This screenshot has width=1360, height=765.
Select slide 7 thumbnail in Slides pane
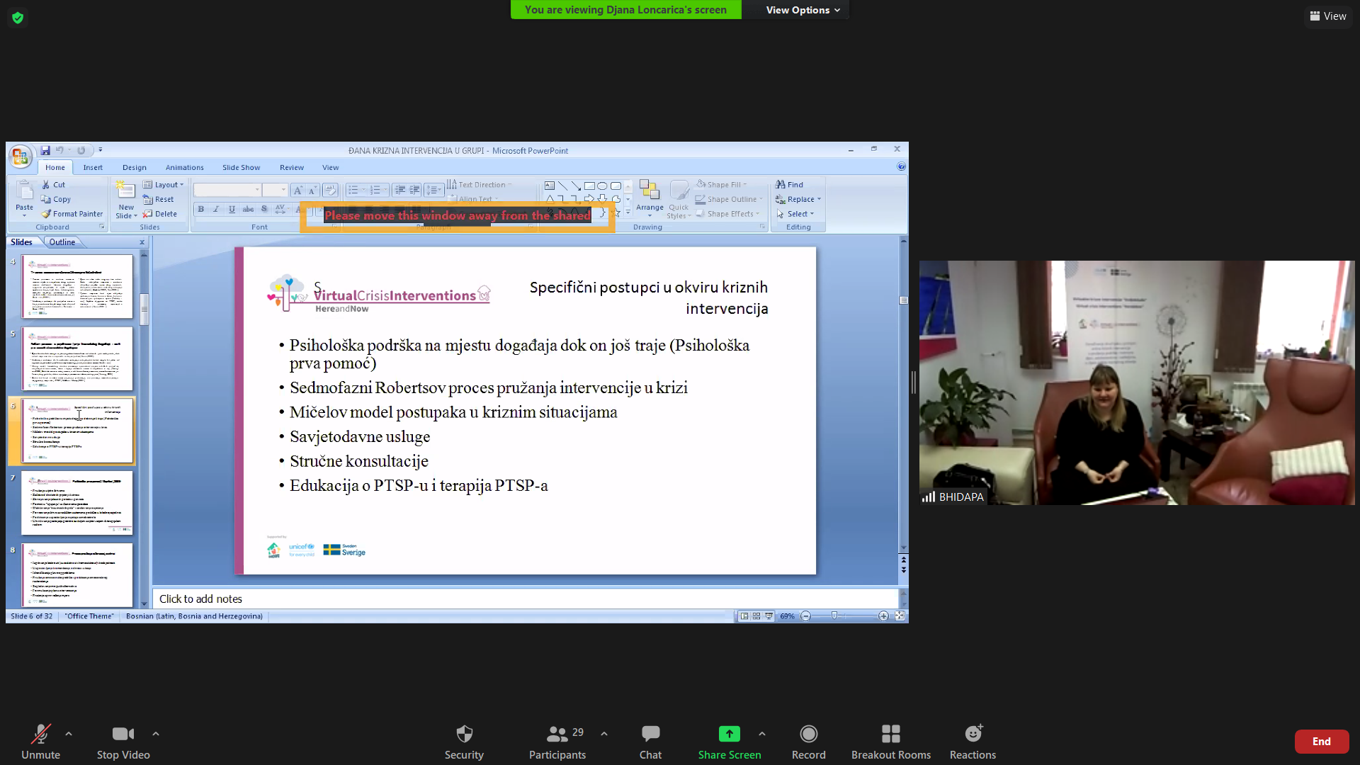point(77,503)
